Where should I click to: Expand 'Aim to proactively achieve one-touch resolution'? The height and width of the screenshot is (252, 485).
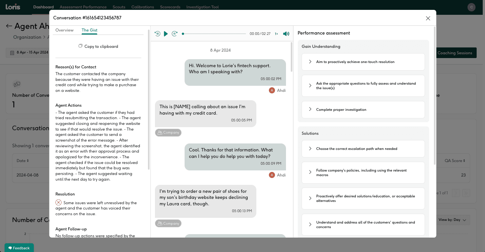click(x=310, y=62)
